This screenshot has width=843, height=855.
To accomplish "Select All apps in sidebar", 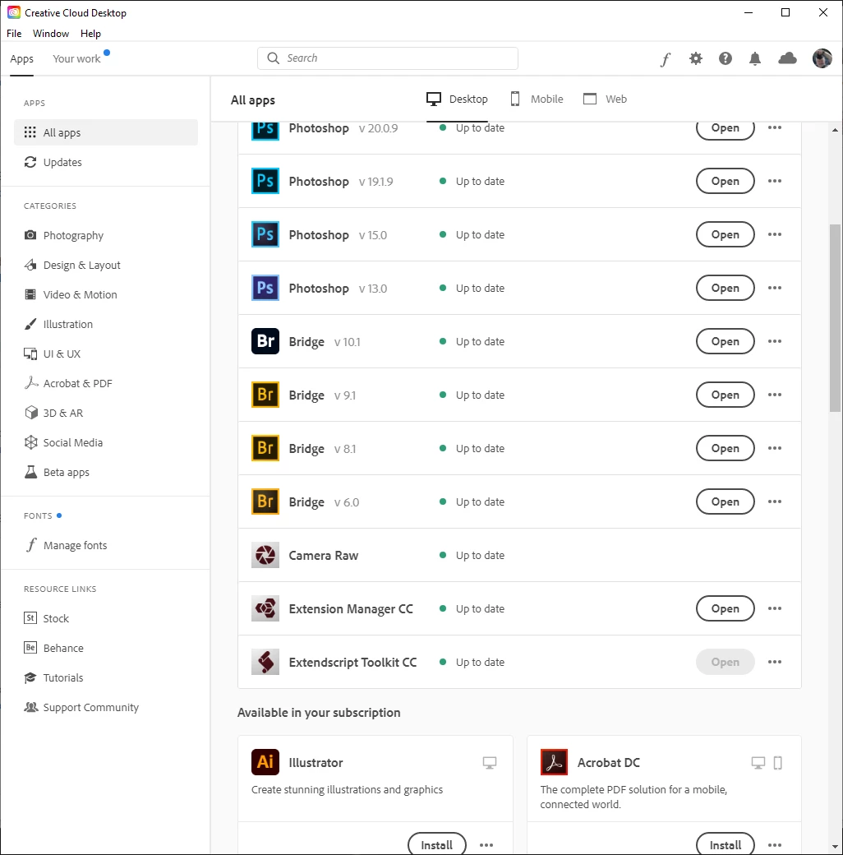I will click(106, 132).
